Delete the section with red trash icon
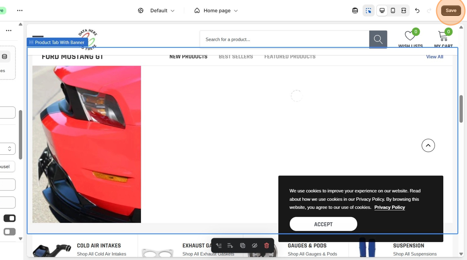The height and width of the screenshot is (260, 467). [x=266, y=245]
